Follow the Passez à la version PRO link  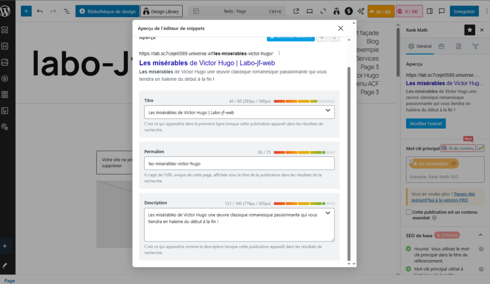443,197
